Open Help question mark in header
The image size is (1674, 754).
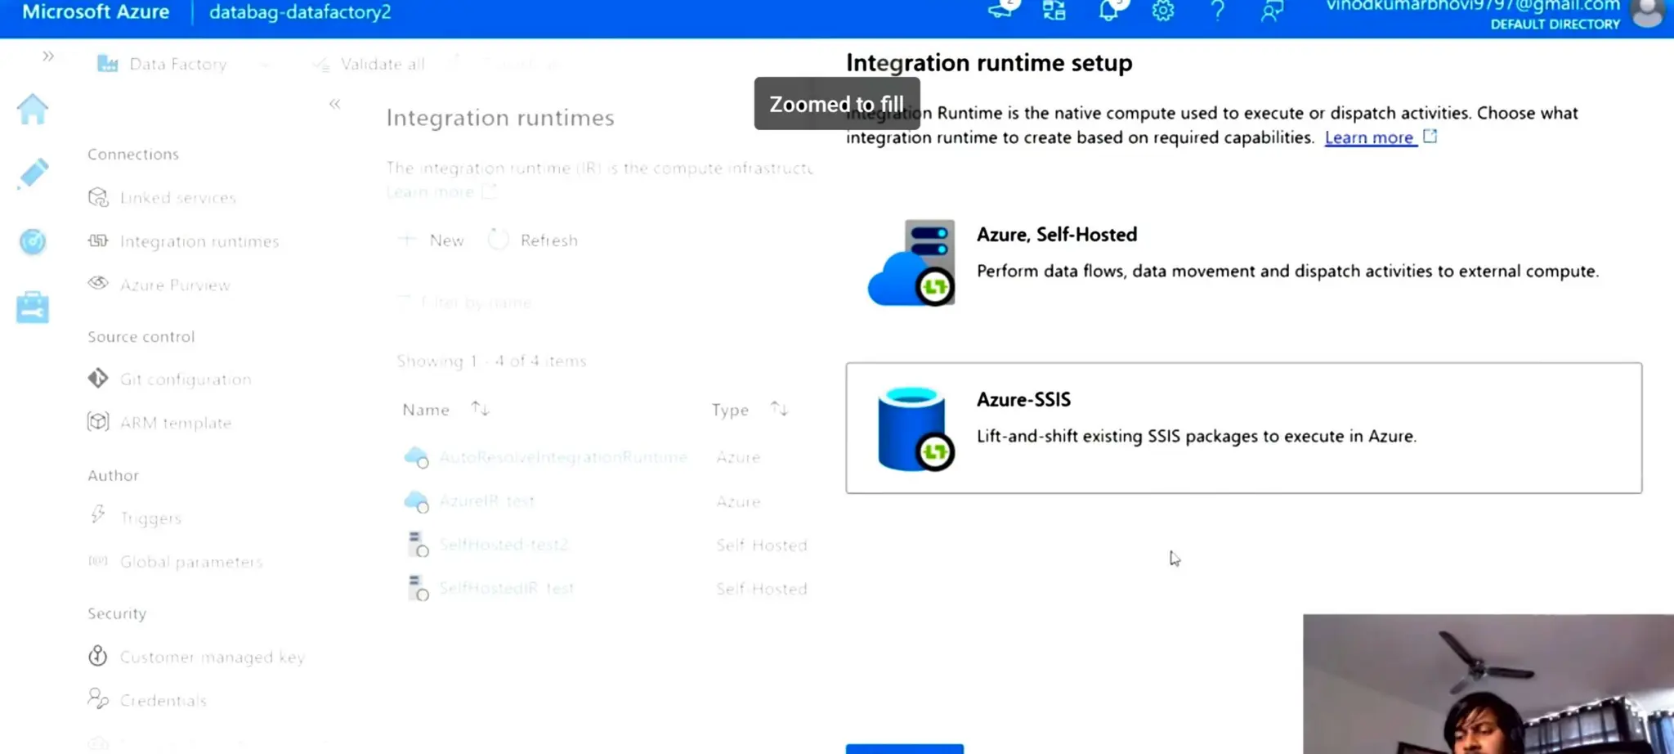[1217, 11]
